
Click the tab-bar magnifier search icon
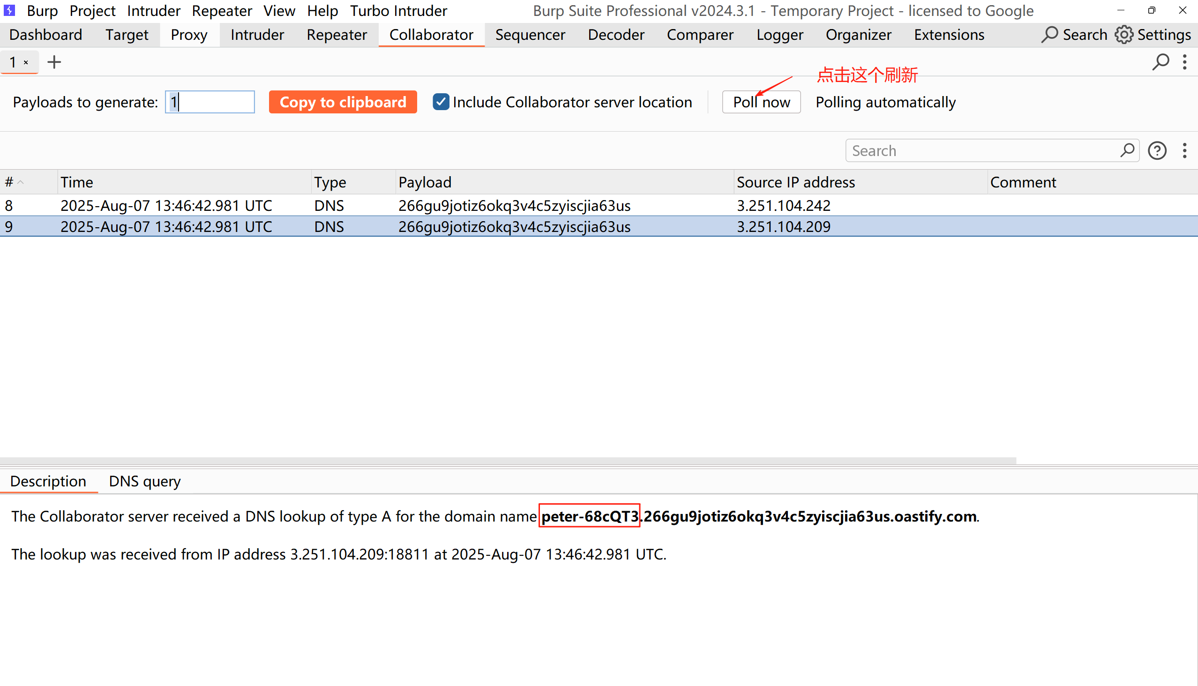[1161, 62]
